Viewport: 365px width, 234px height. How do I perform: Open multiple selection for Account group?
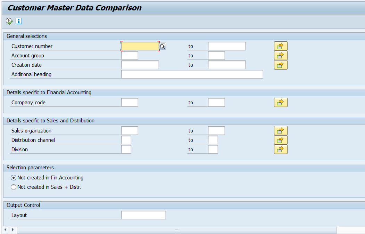281,55
